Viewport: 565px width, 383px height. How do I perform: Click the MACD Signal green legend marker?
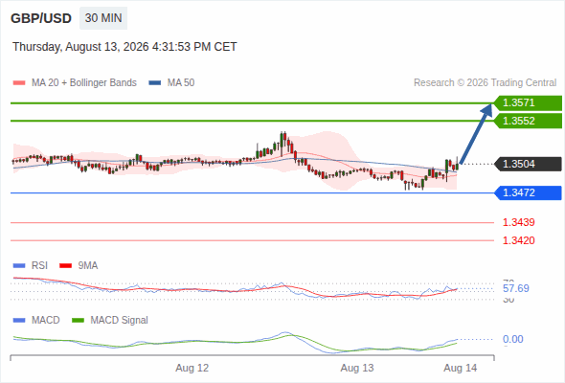(78, 320)
